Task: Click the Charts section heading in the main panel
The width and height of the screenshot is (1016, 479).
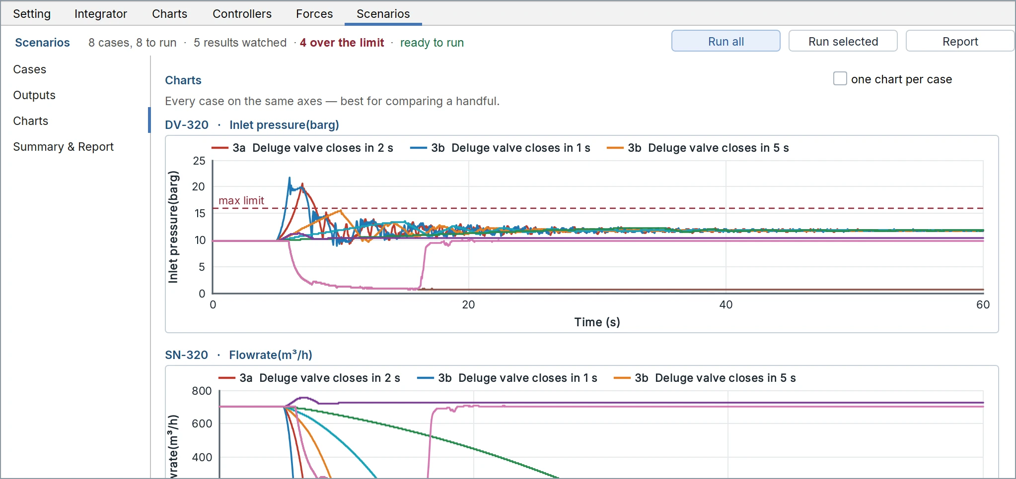Action: (x=183, y=80)
